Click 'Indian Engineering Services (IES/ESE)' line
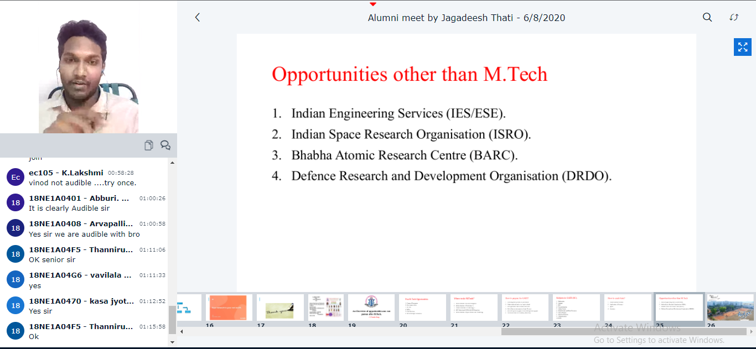This screenshot has width=756, height=349. pos(398,113)
